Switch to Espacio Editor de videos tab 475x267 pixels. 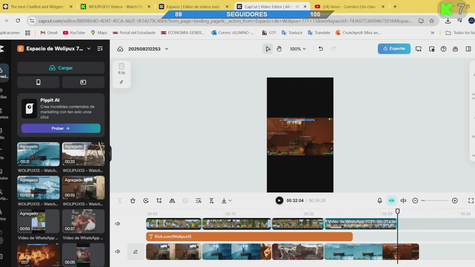tap(193, 7)
